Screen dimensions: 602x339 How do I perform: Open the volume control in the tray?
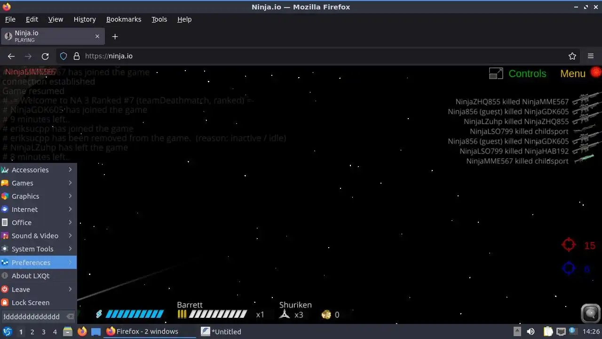(531, 331)
